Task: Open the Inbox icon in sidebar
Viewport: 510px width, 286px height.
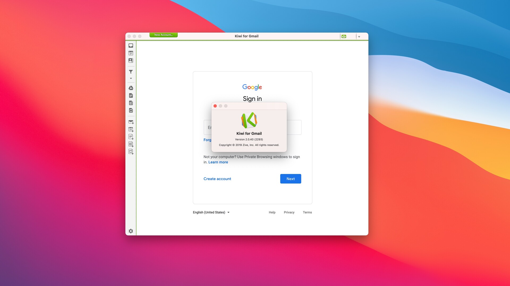Action: coord(131,46)
